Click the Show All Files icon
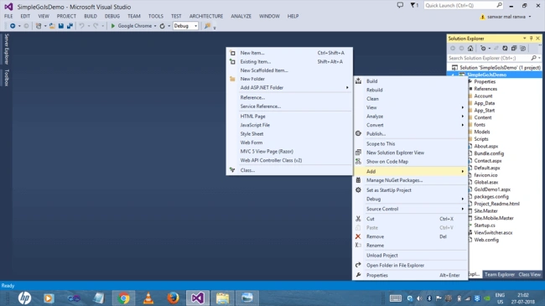This screenshot has height=306, width=545. point(522,49)
